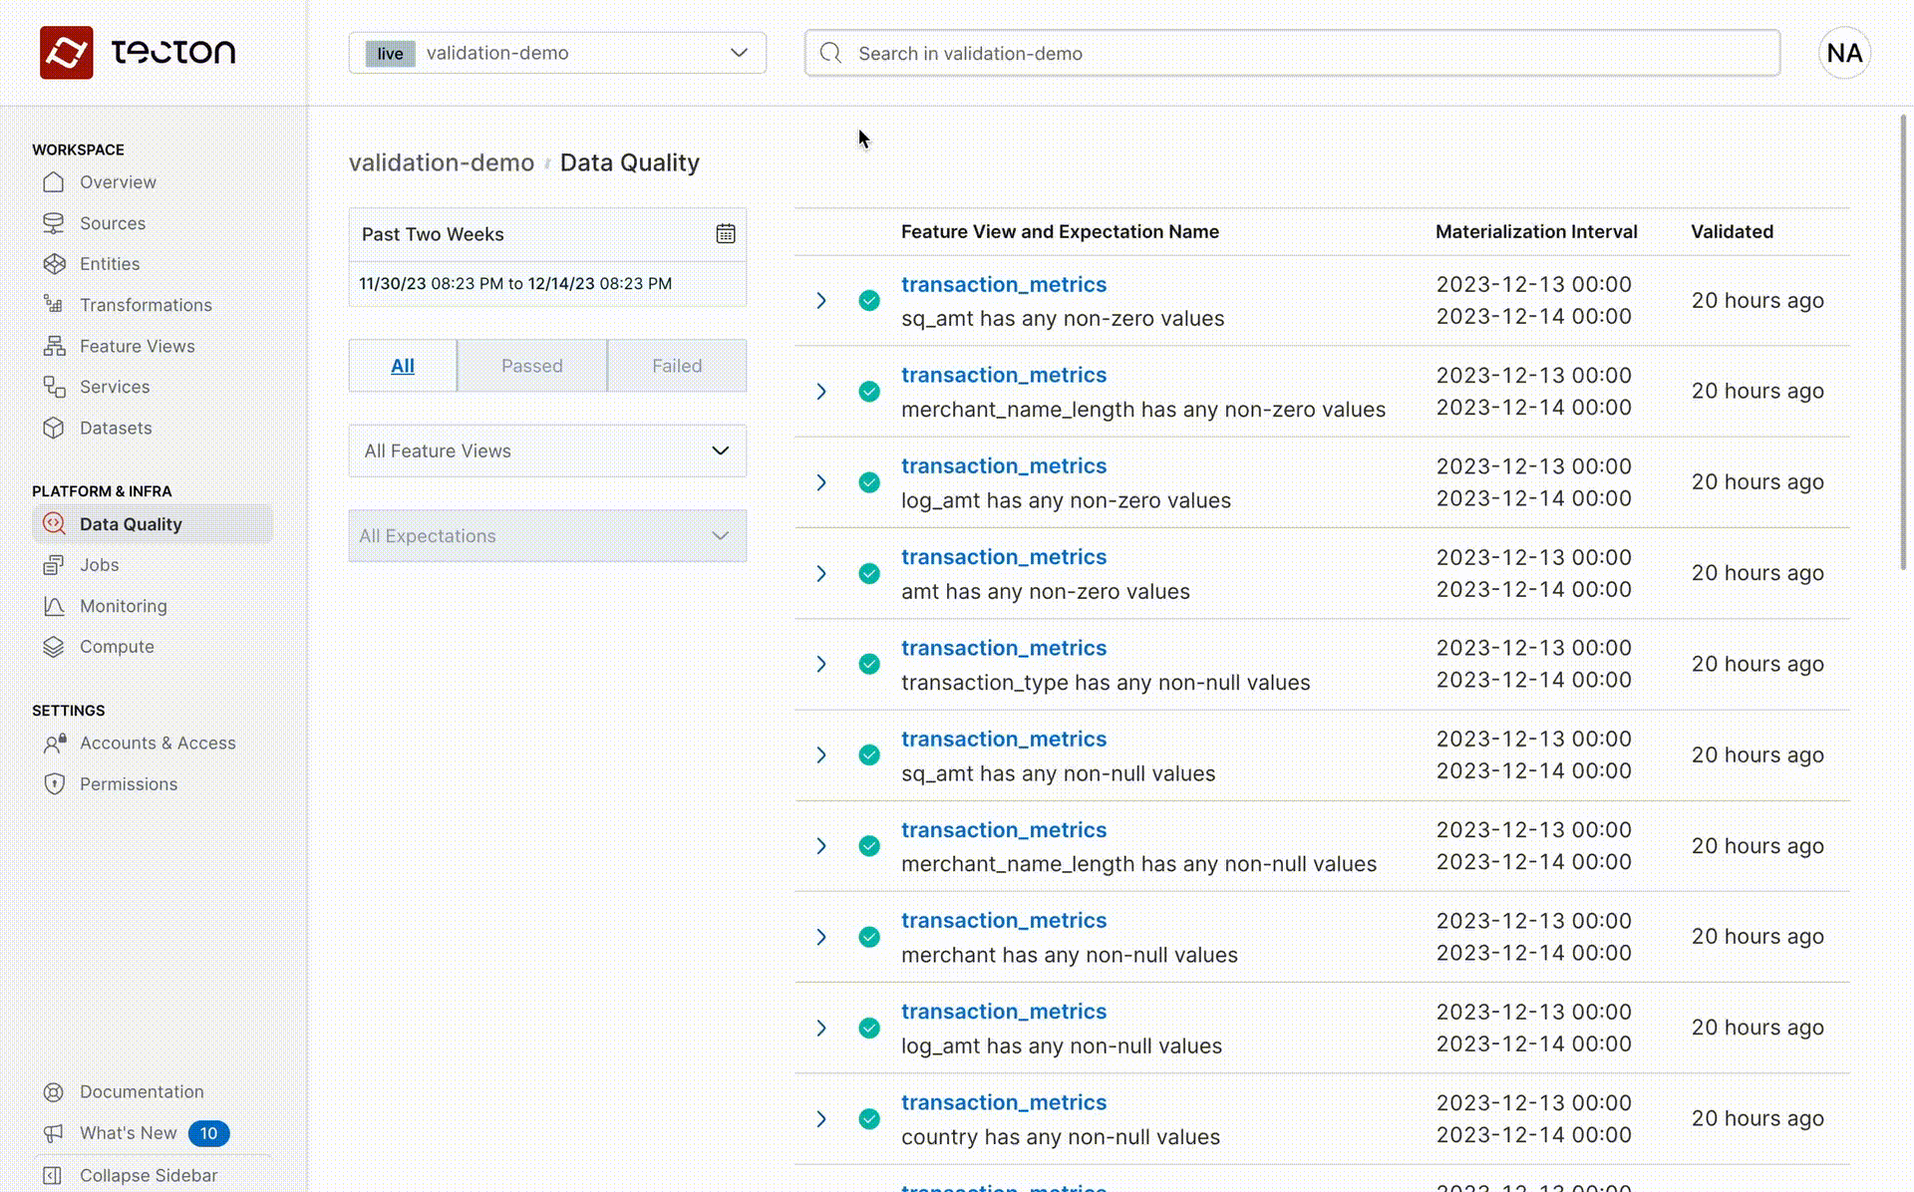Screen dimensions: 1914x1192
Task: Click the Compute layers icon
Action: tap(54, 647)
